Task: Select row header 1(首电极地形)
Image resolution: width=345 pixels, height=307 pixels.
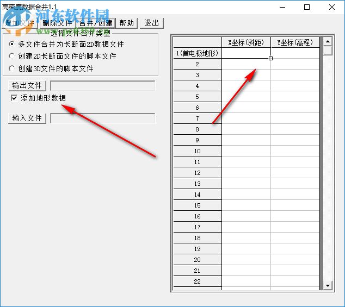Action: 198,53
